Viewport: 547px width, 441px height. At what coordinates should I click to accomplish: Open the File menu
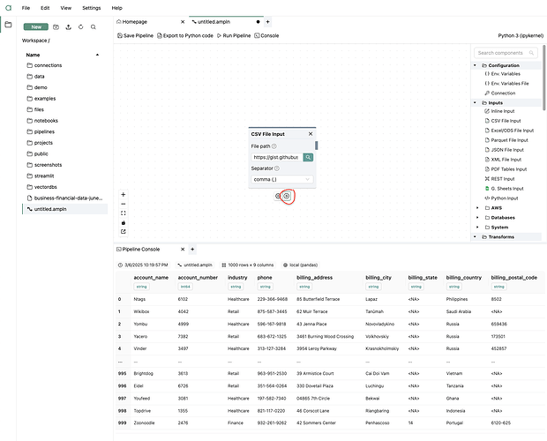tap(26, 8)
